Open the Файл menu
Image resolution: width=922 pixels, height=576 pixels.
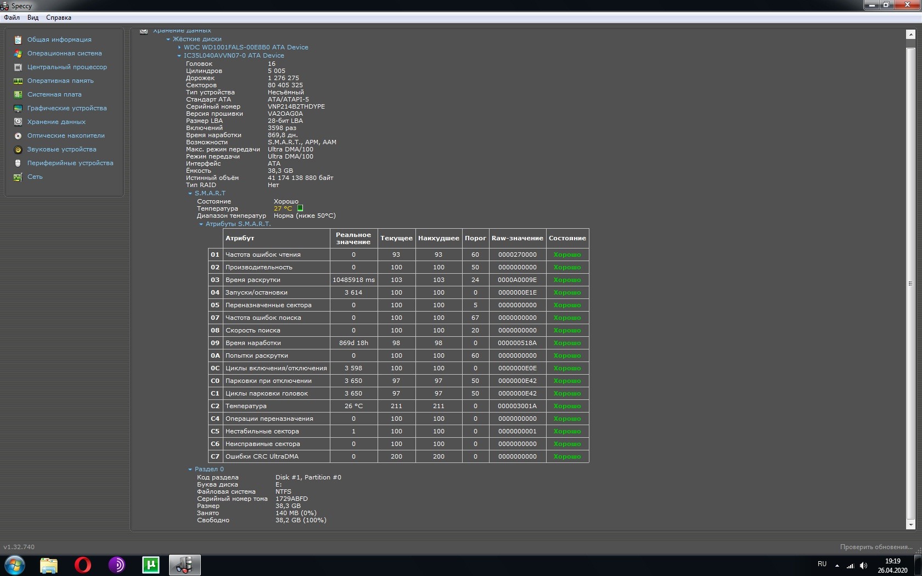click(x=12, y=18)
